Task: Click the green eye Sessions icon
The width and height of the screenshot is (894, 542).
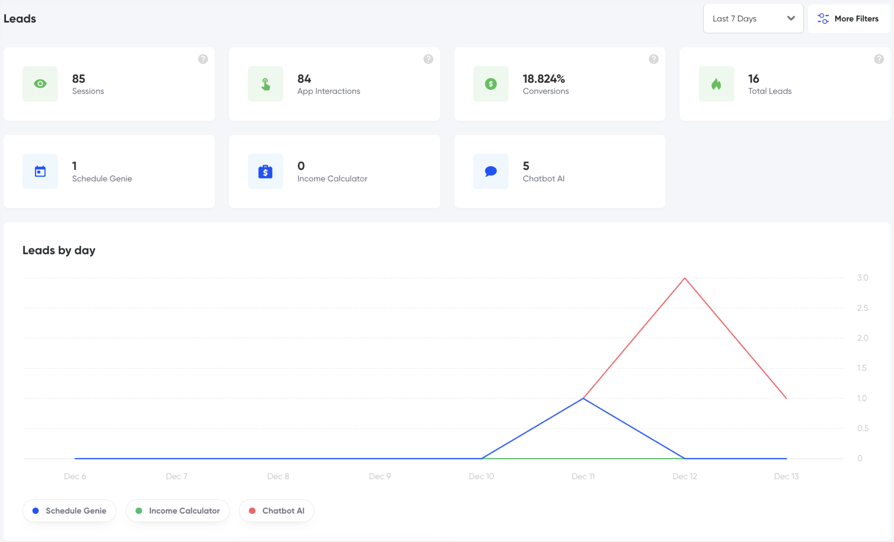Action: [40, 84]
